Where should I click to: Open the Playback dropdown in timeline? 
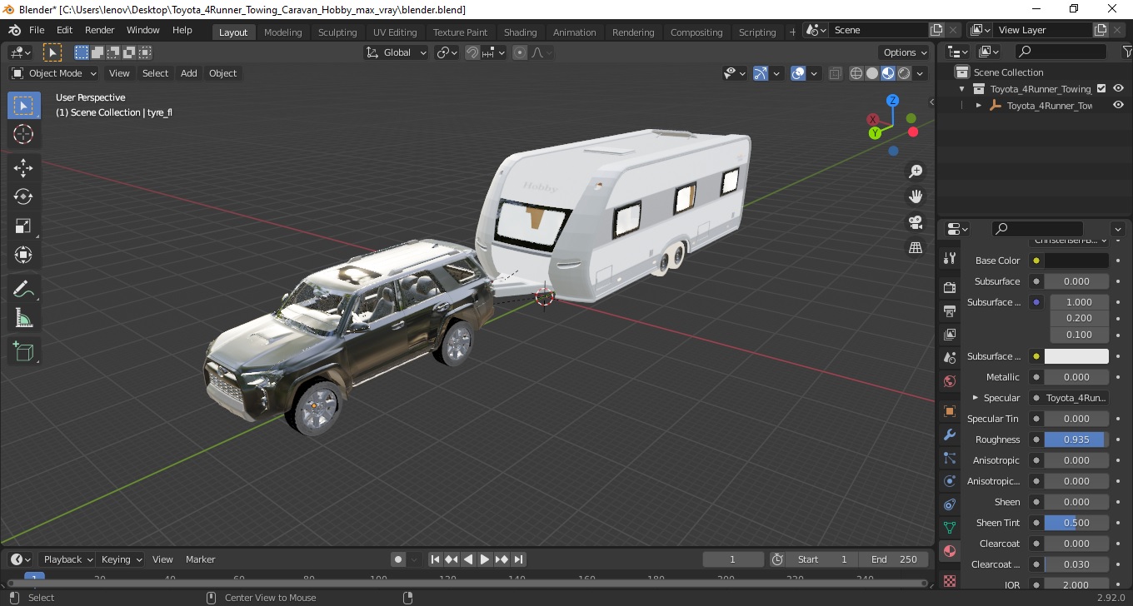[x=67, y=559]
